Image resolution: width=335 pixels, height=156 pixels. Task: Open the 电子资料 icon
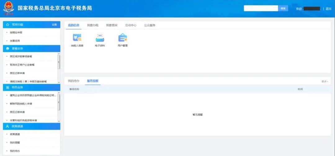click(100, 37)
